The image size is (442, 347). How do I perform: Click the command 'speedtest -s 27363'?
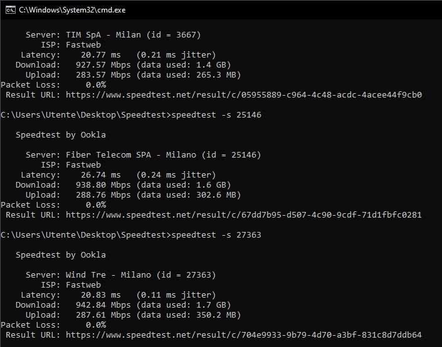[216, 235]
